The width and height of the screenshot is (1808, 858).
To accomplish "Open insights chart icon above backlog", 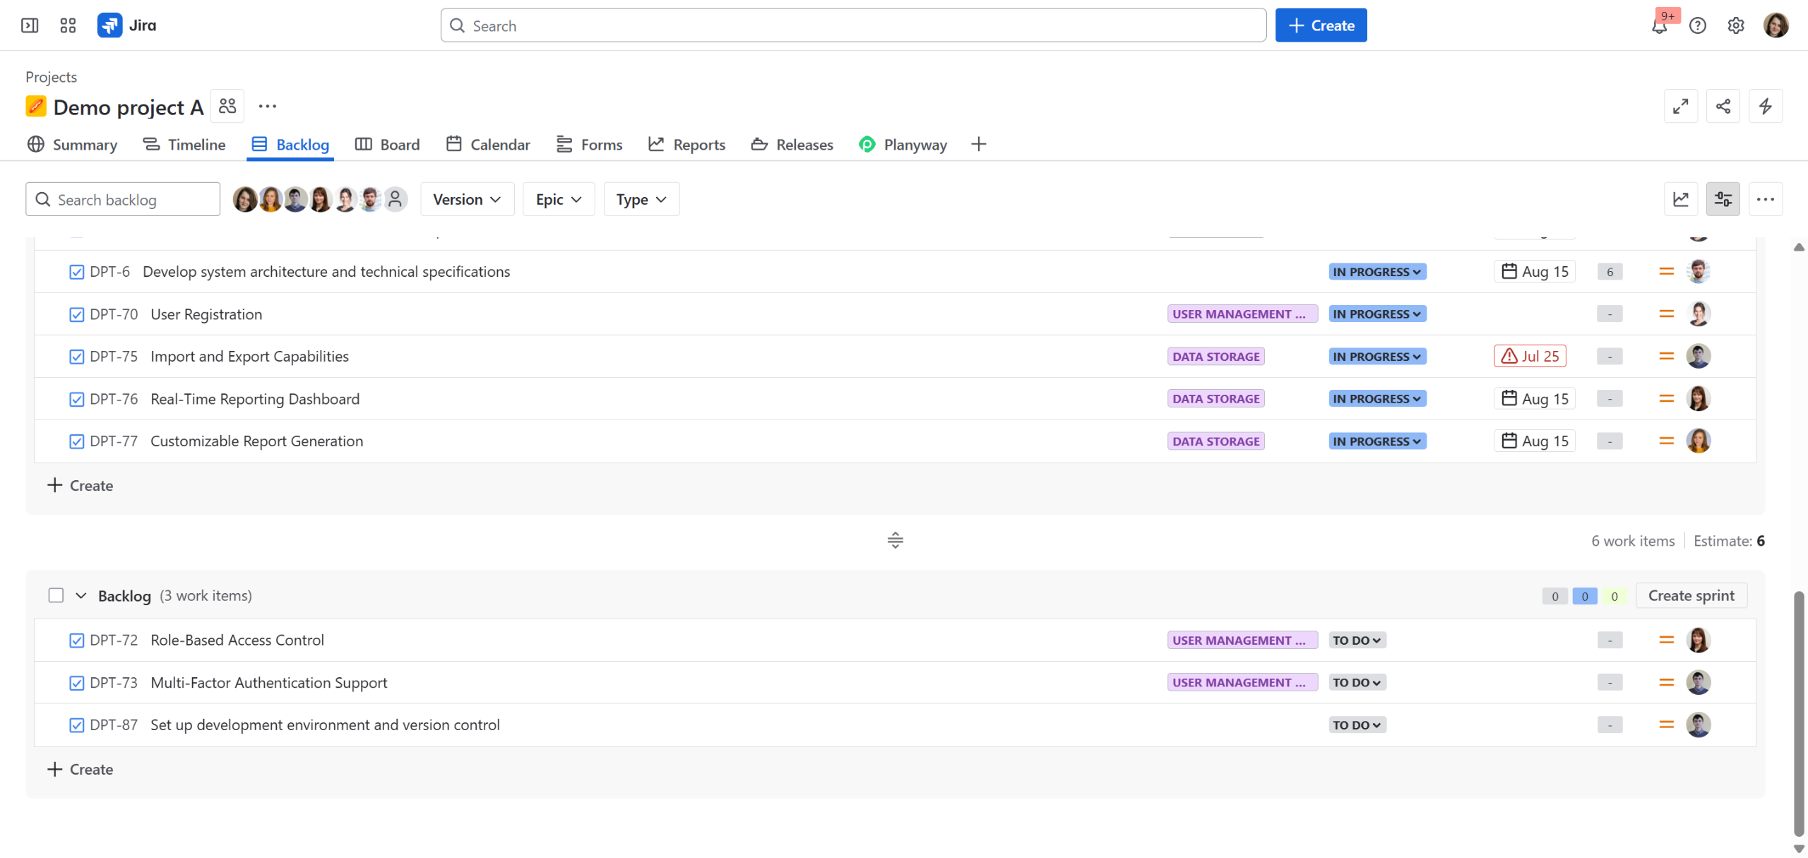I will pos(1680,199).
